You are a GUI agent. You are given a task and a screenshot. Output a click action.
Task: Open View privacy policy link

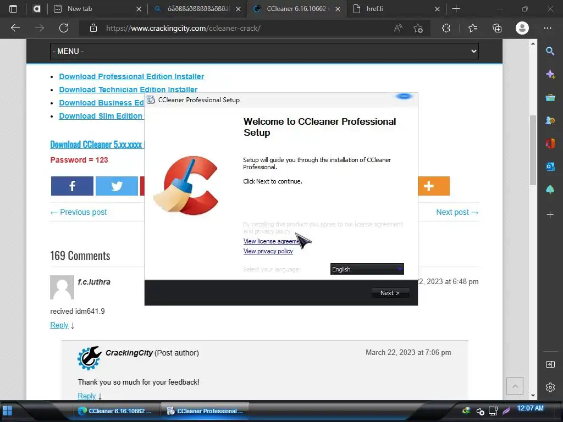(x=268, y=251)
